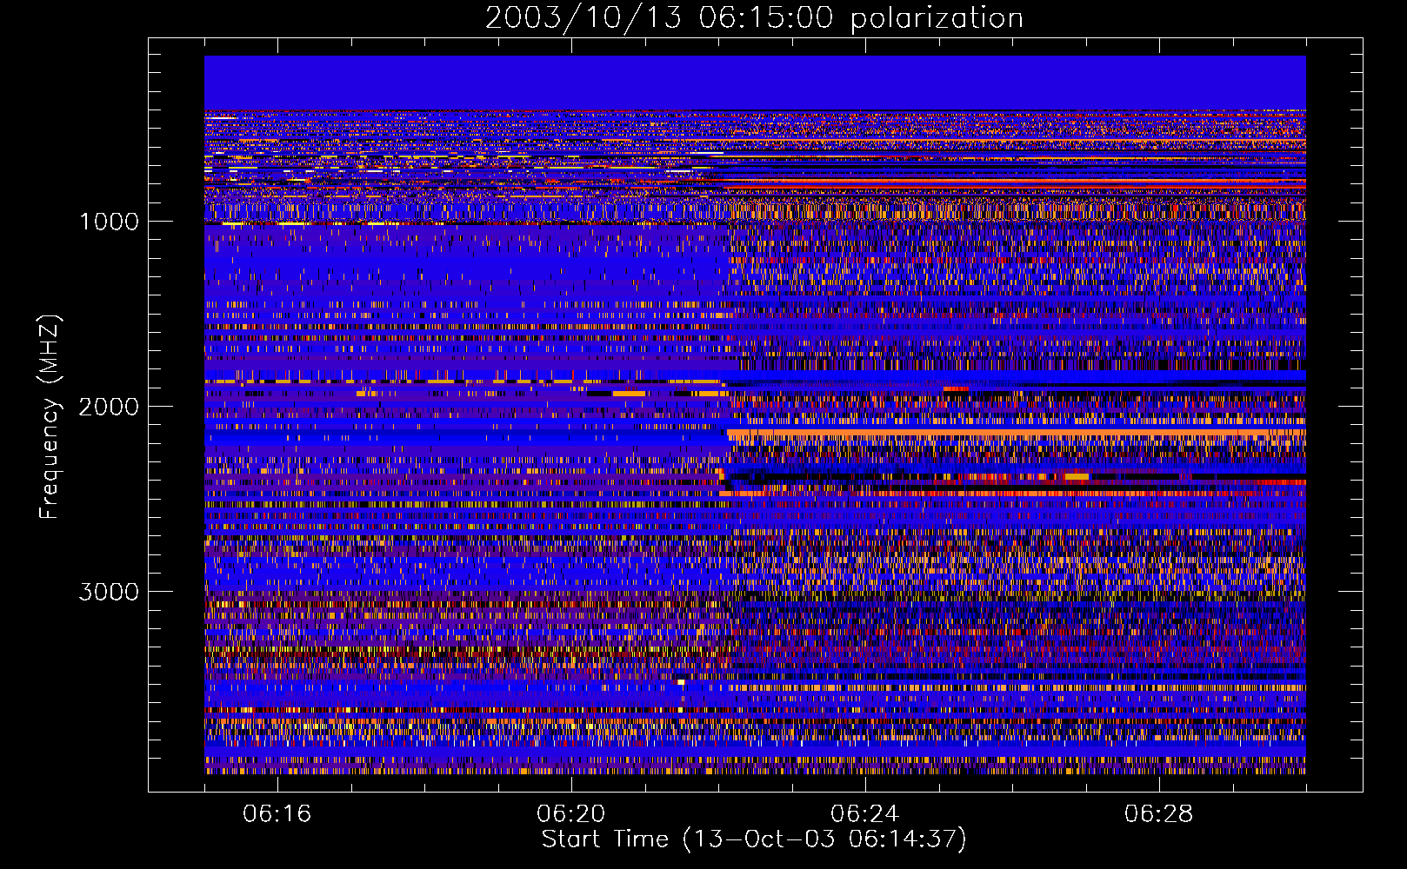Click the 06:16 time tick label

tap(277, 814)
